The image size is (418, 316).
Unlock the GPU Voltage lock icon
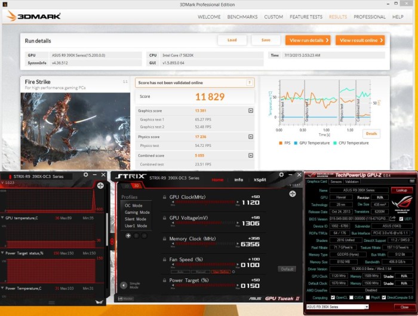[164, 218]
